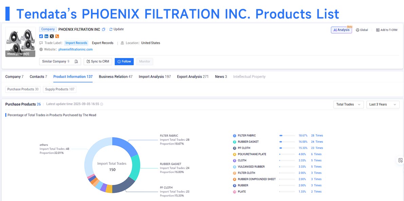404x201 pixels.
Task: Click the number 6 badge for VULCANISED RUBBER
Action: [x=235, y=167]
